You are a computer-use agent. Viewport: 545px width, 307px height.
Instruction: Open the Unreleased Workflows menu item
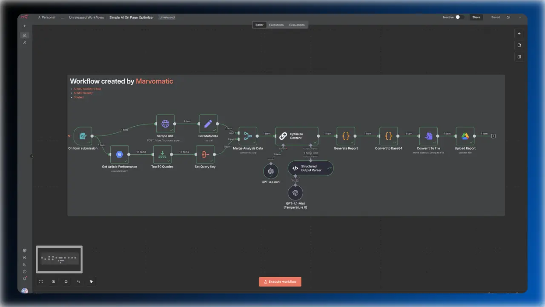point(86,17)
